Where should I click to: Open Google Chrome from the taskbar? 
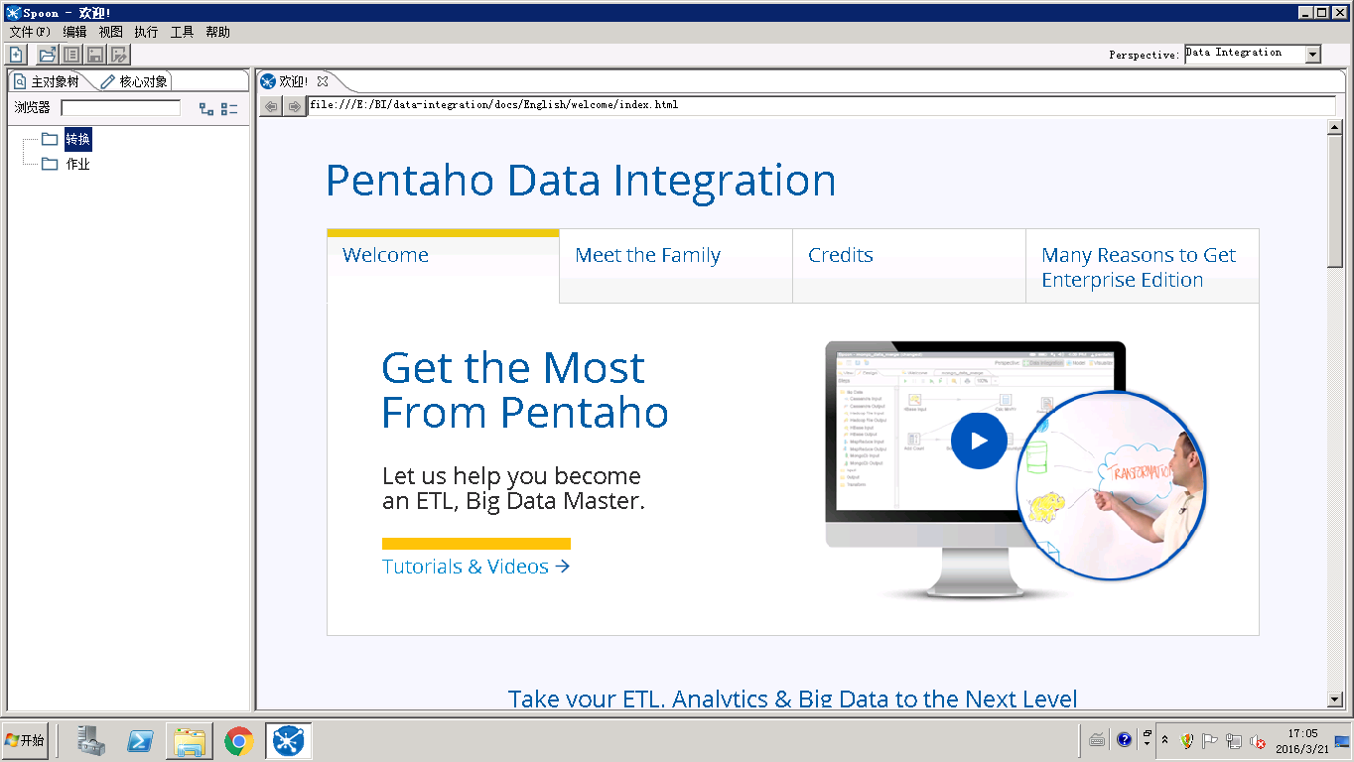(x=238, y=741)
